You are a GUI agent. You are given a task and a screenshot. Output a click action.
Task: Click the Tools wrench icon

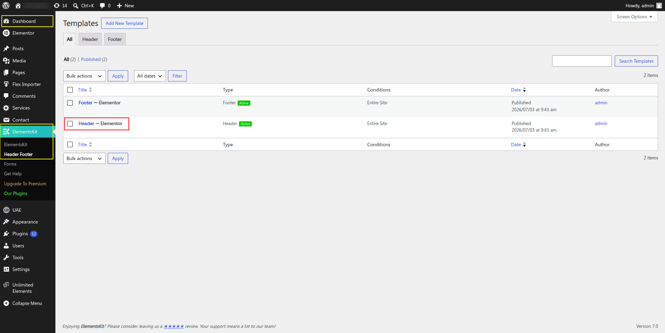coord(6,257)
